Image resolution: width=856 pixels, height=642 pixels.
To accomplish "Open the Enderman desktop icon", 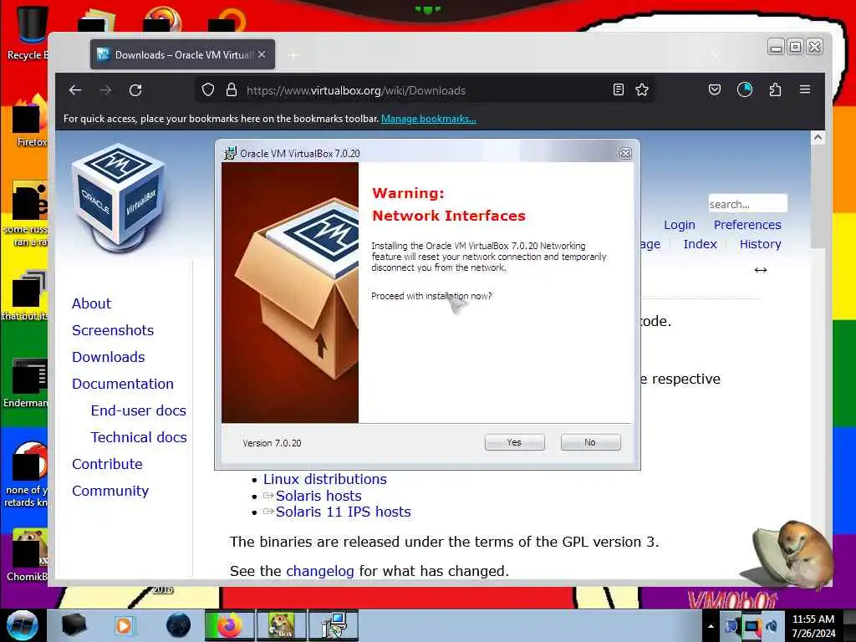I will (x=28, y=383).
